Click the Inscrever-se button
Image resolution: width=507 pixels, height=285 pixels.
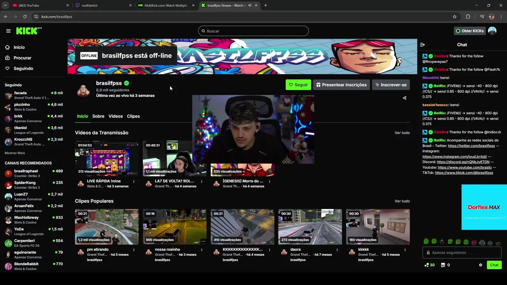coord(391,85)
